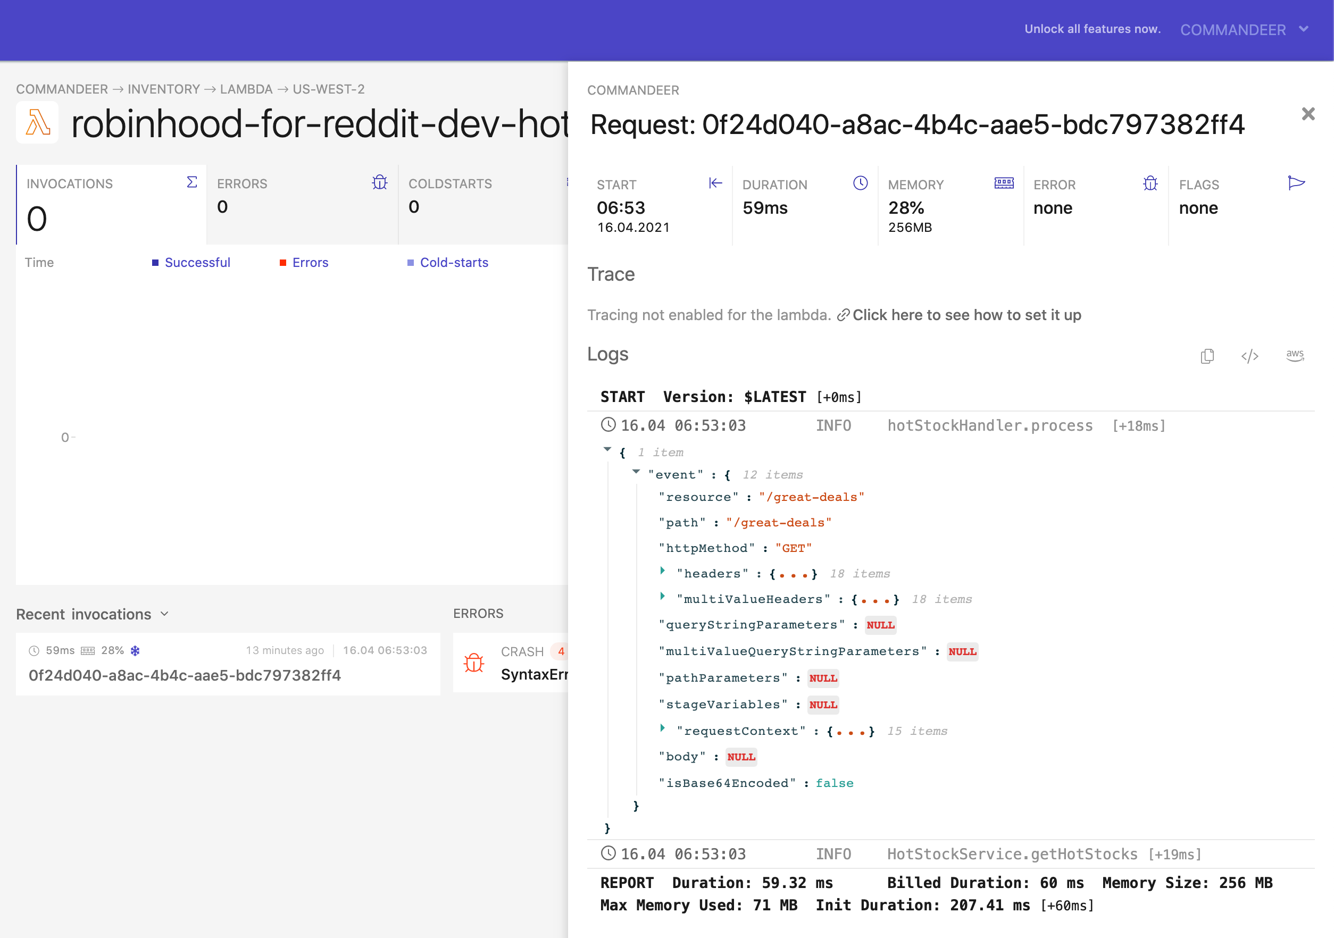Viewport: 1334px width, 938px height.
Task: Click the HotStockService.getHotStocks log entry
Action: pyautogui.click(x=951, y=854)
